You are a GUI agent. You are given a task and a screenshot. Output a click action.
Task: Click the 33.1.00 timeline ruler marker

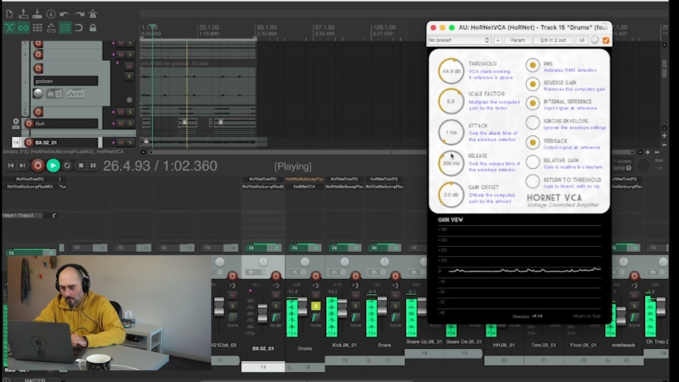(x=208, y=27)
